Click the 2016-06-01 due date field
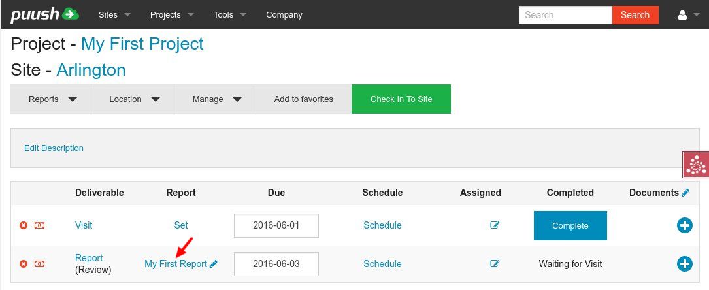 click(276, 225)
